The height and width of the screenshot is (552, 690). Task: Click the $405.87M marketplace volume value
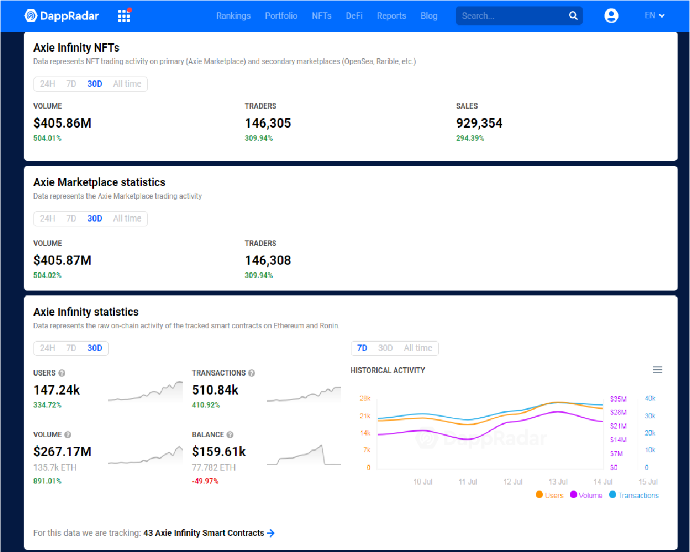(63, 260)
